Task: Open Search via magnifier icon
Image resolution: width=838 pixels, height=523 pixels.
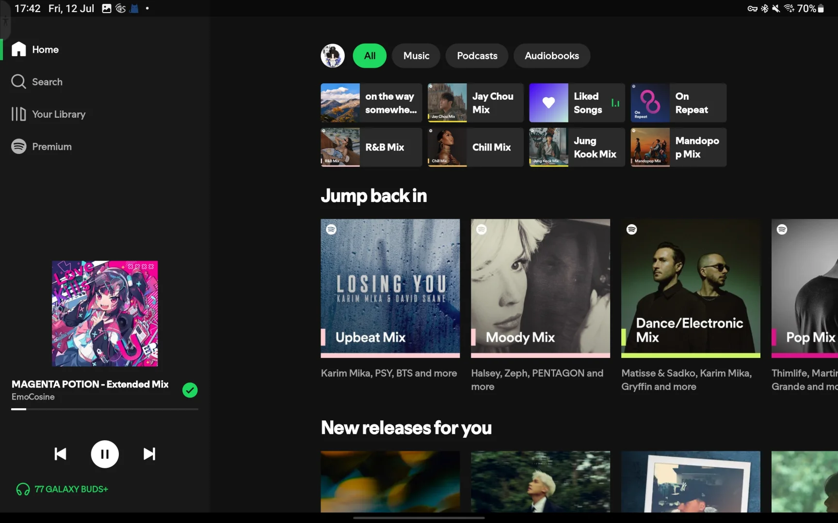Action: (18, 82)
